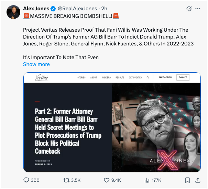Viewport: 208px width, 189px height.
Task: Click the reply comment icon
Action: (x=26, y=180)
